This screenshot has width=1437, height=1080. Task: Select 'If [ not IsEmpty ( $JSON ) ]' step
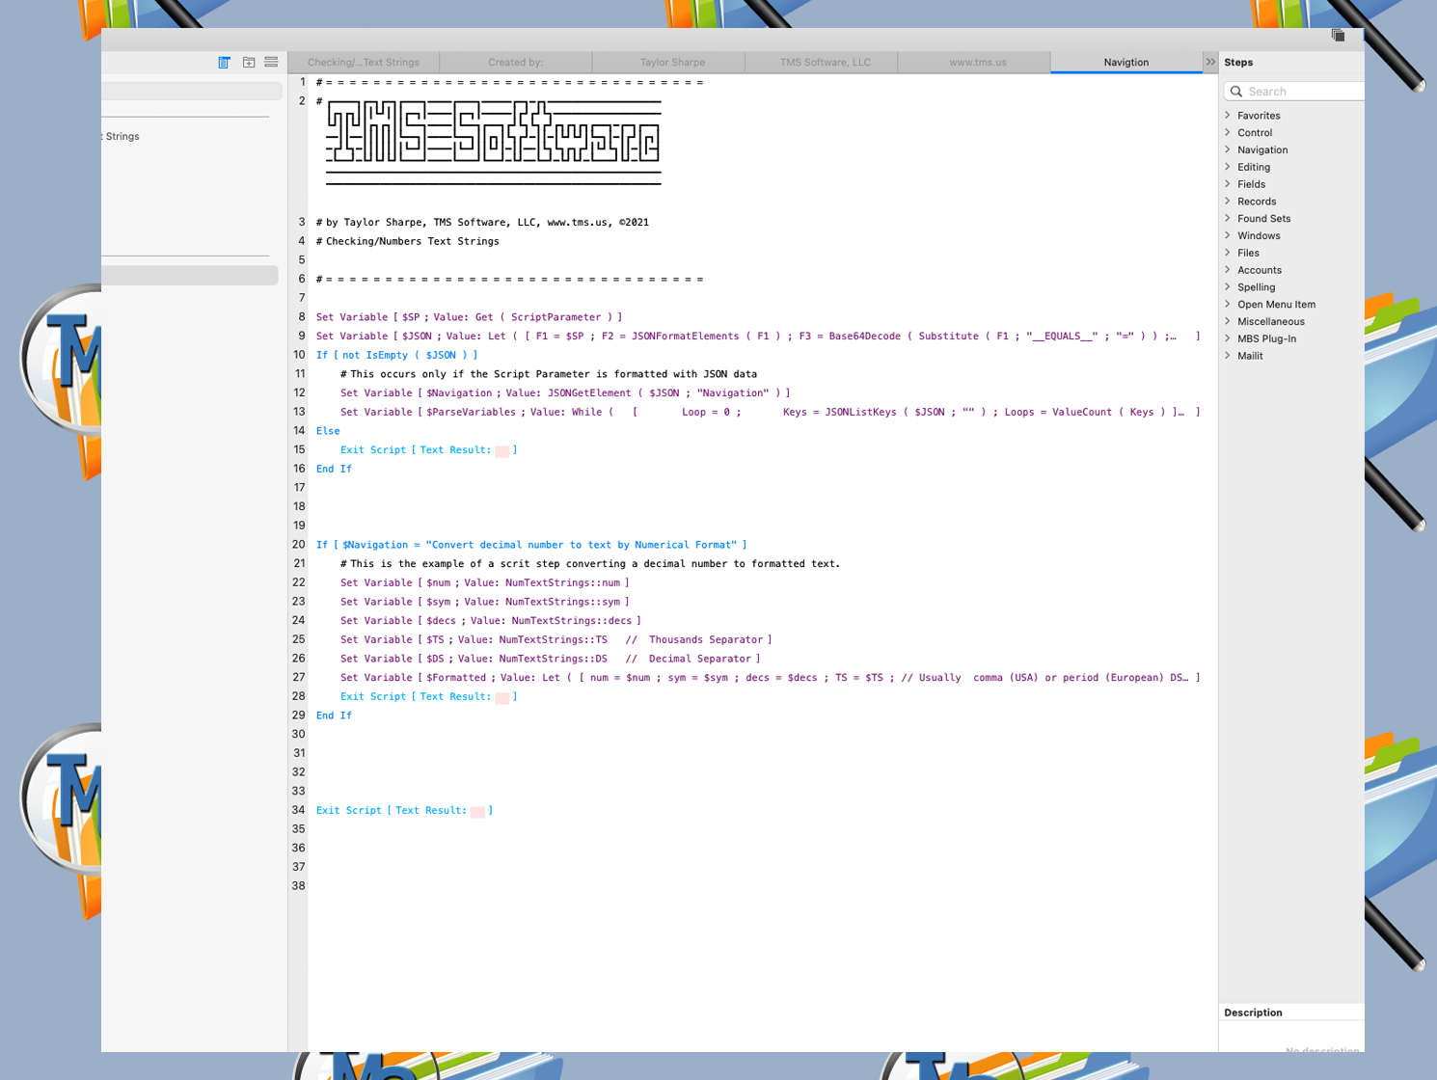point(396,356)
